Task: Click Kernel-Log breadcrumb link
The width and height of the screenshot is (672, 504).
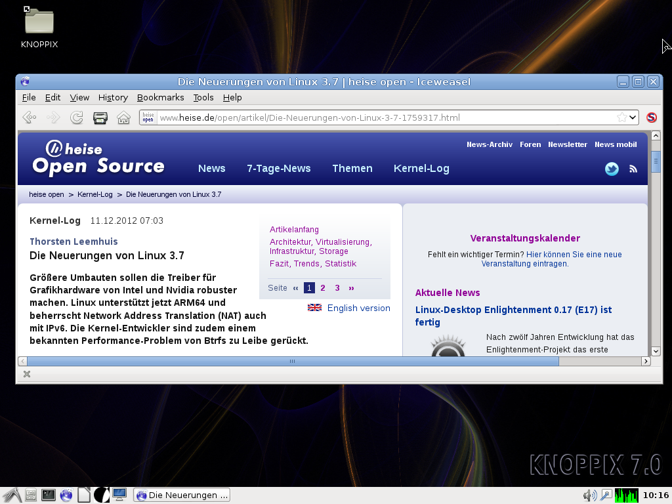Action: (x=94, y=194)
